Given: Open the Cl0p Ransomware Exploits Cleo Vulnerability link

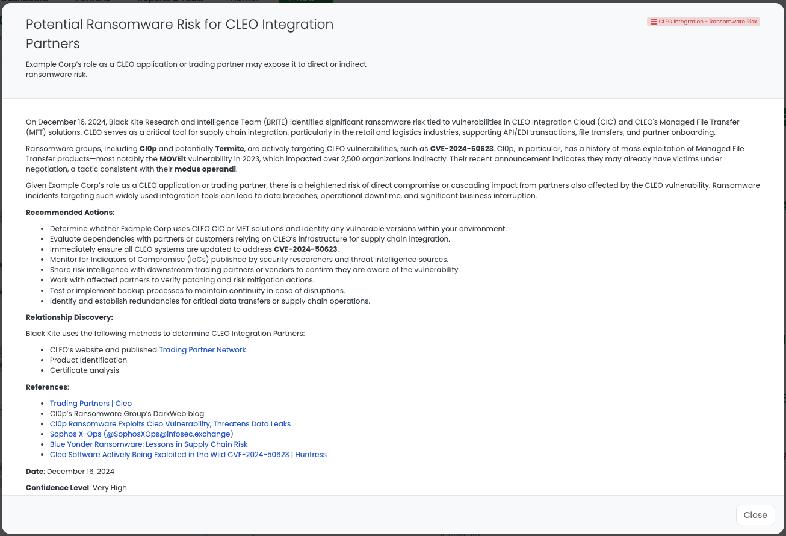Looking at the screenshot, I should [170, 423].
